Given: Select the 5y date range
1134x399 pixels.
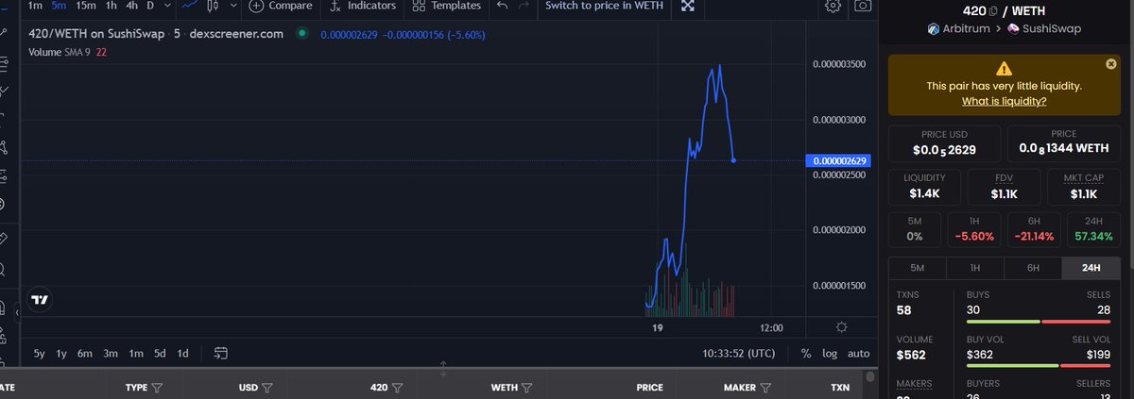Looking at the screenshot, I should (39, 354).
